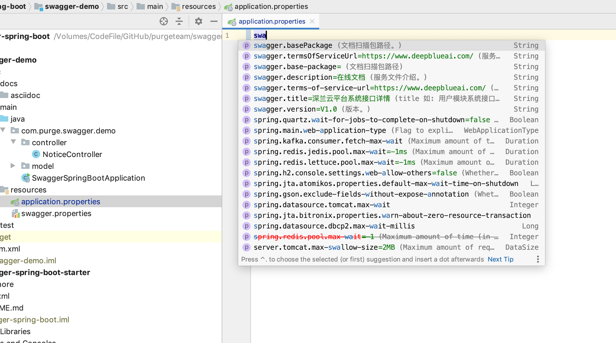Expand the controller folder in project tree
The height and width of the screenshot is (343, 616).
[x=13, y=142]
